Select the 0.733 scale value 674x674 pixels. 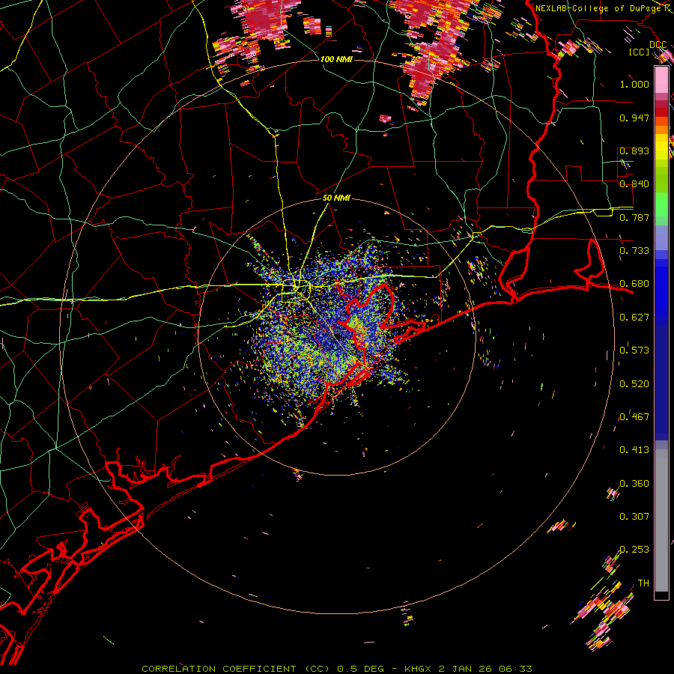pos(634,250)
